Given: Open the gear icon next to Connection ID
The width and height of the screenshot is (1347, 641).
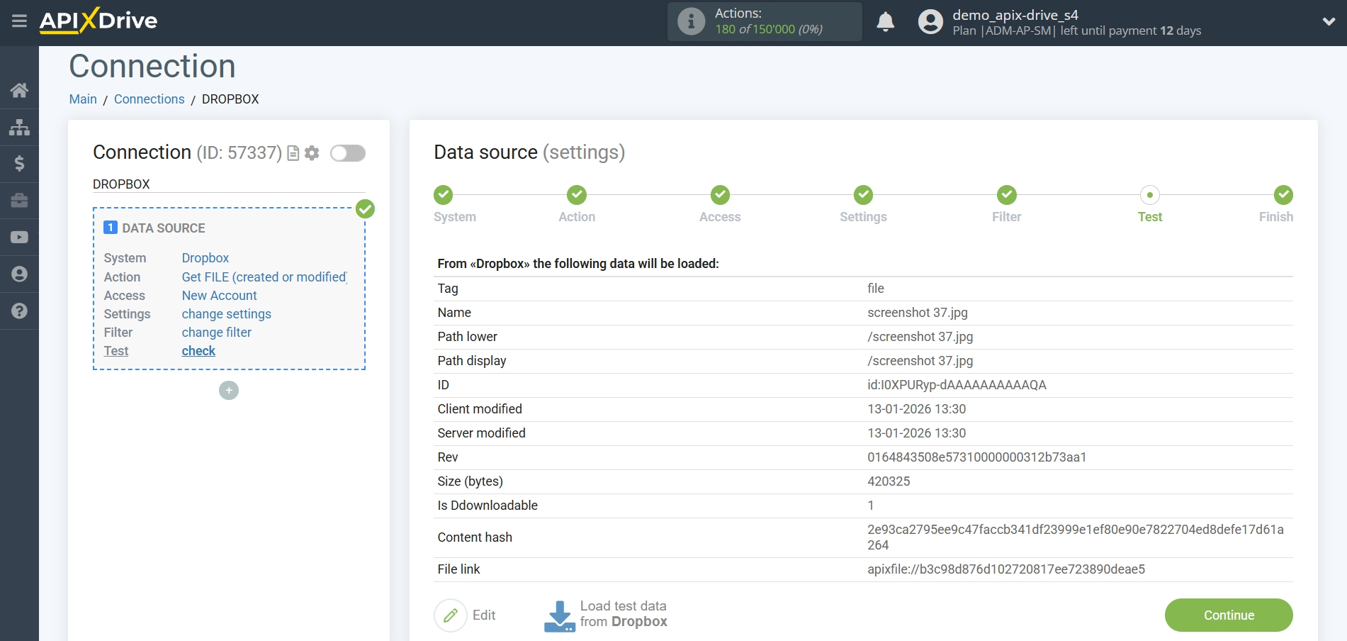Looking at the screenshot, I should (312, 152).
